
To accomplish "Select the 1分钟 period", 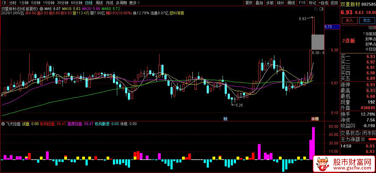I will point(24,3).
